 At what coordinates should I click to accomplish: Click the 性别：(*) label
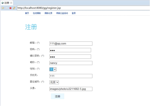[x=35, y=69]
